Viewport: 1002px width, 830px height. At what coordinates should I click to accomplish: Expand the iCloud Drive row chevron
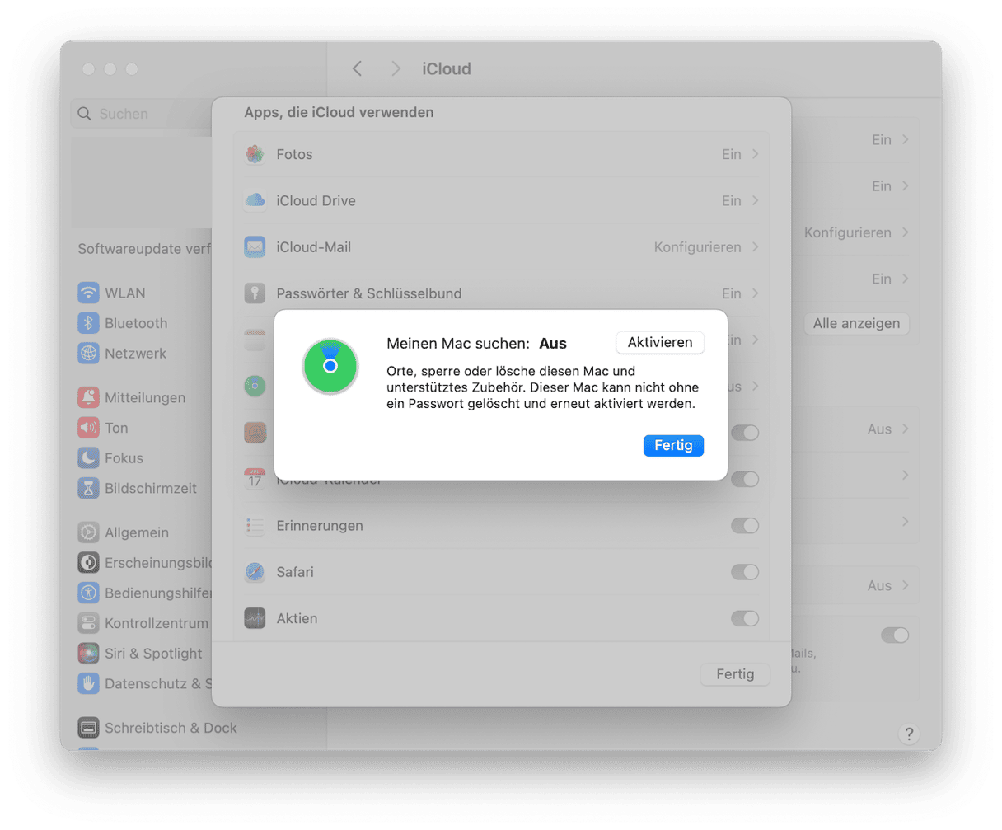click(x=755, y=200)
